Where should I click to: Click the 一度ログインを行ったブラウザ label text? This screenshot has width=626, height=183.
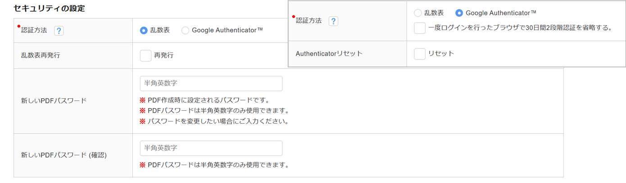point(520,28)
